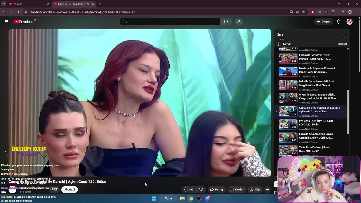
Task: Open a new browser tab
Action: coord(100,4)
